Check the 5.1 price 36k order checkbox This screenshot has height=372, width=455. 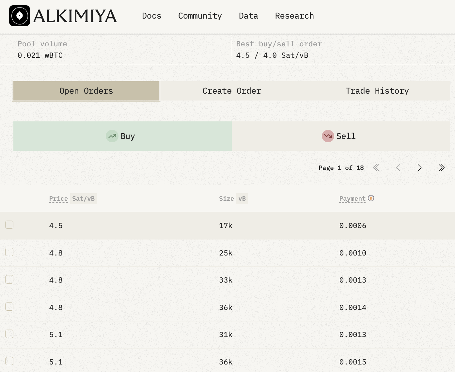pos(9,361)
